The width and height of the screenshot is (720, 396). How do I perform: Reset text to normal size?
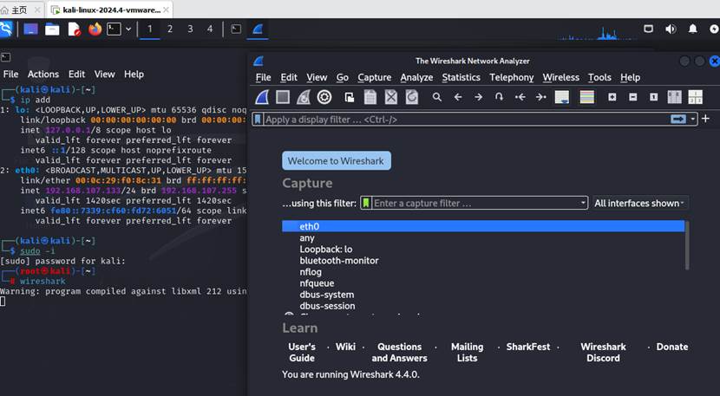point(654,97)
